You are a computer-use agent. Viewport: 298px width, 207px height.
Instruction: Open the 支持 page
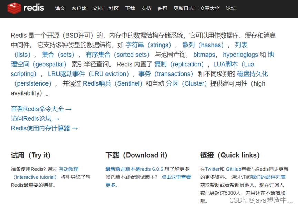(x=146, y=9)
